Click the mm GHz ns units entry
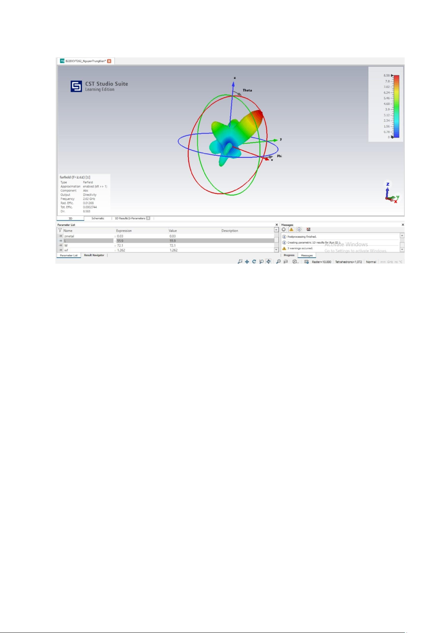 tap(391, 262)
